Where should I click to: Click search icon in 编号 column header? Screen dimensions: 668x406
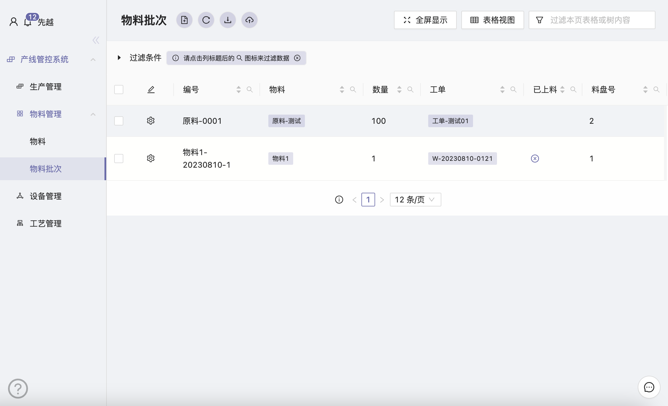click(x=250, y=90)
